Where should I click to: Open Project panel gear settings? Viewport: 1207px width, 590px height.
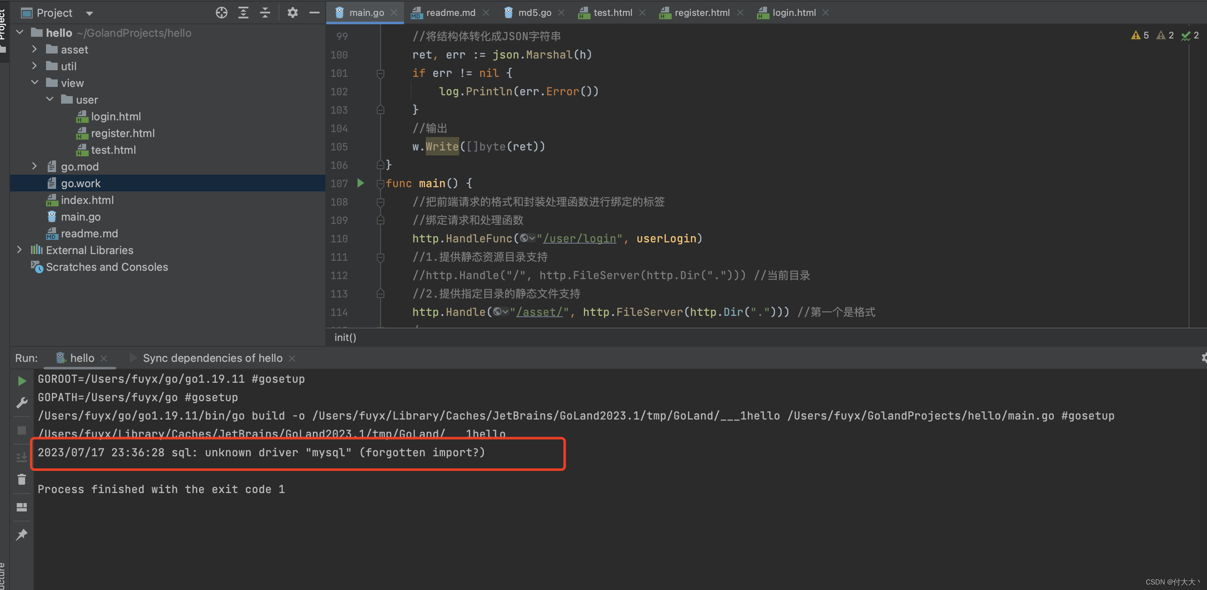point(292,13)
